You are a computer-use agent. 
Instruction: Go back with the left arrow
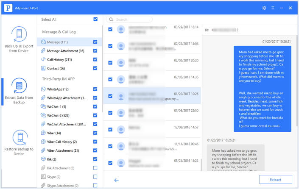116,180
